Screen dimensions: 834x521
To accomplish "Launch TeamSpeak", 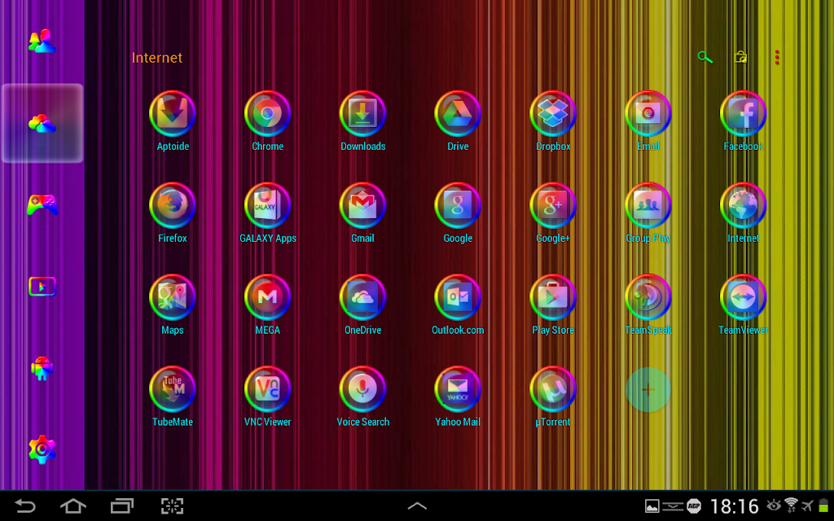I will pos(648,298).
